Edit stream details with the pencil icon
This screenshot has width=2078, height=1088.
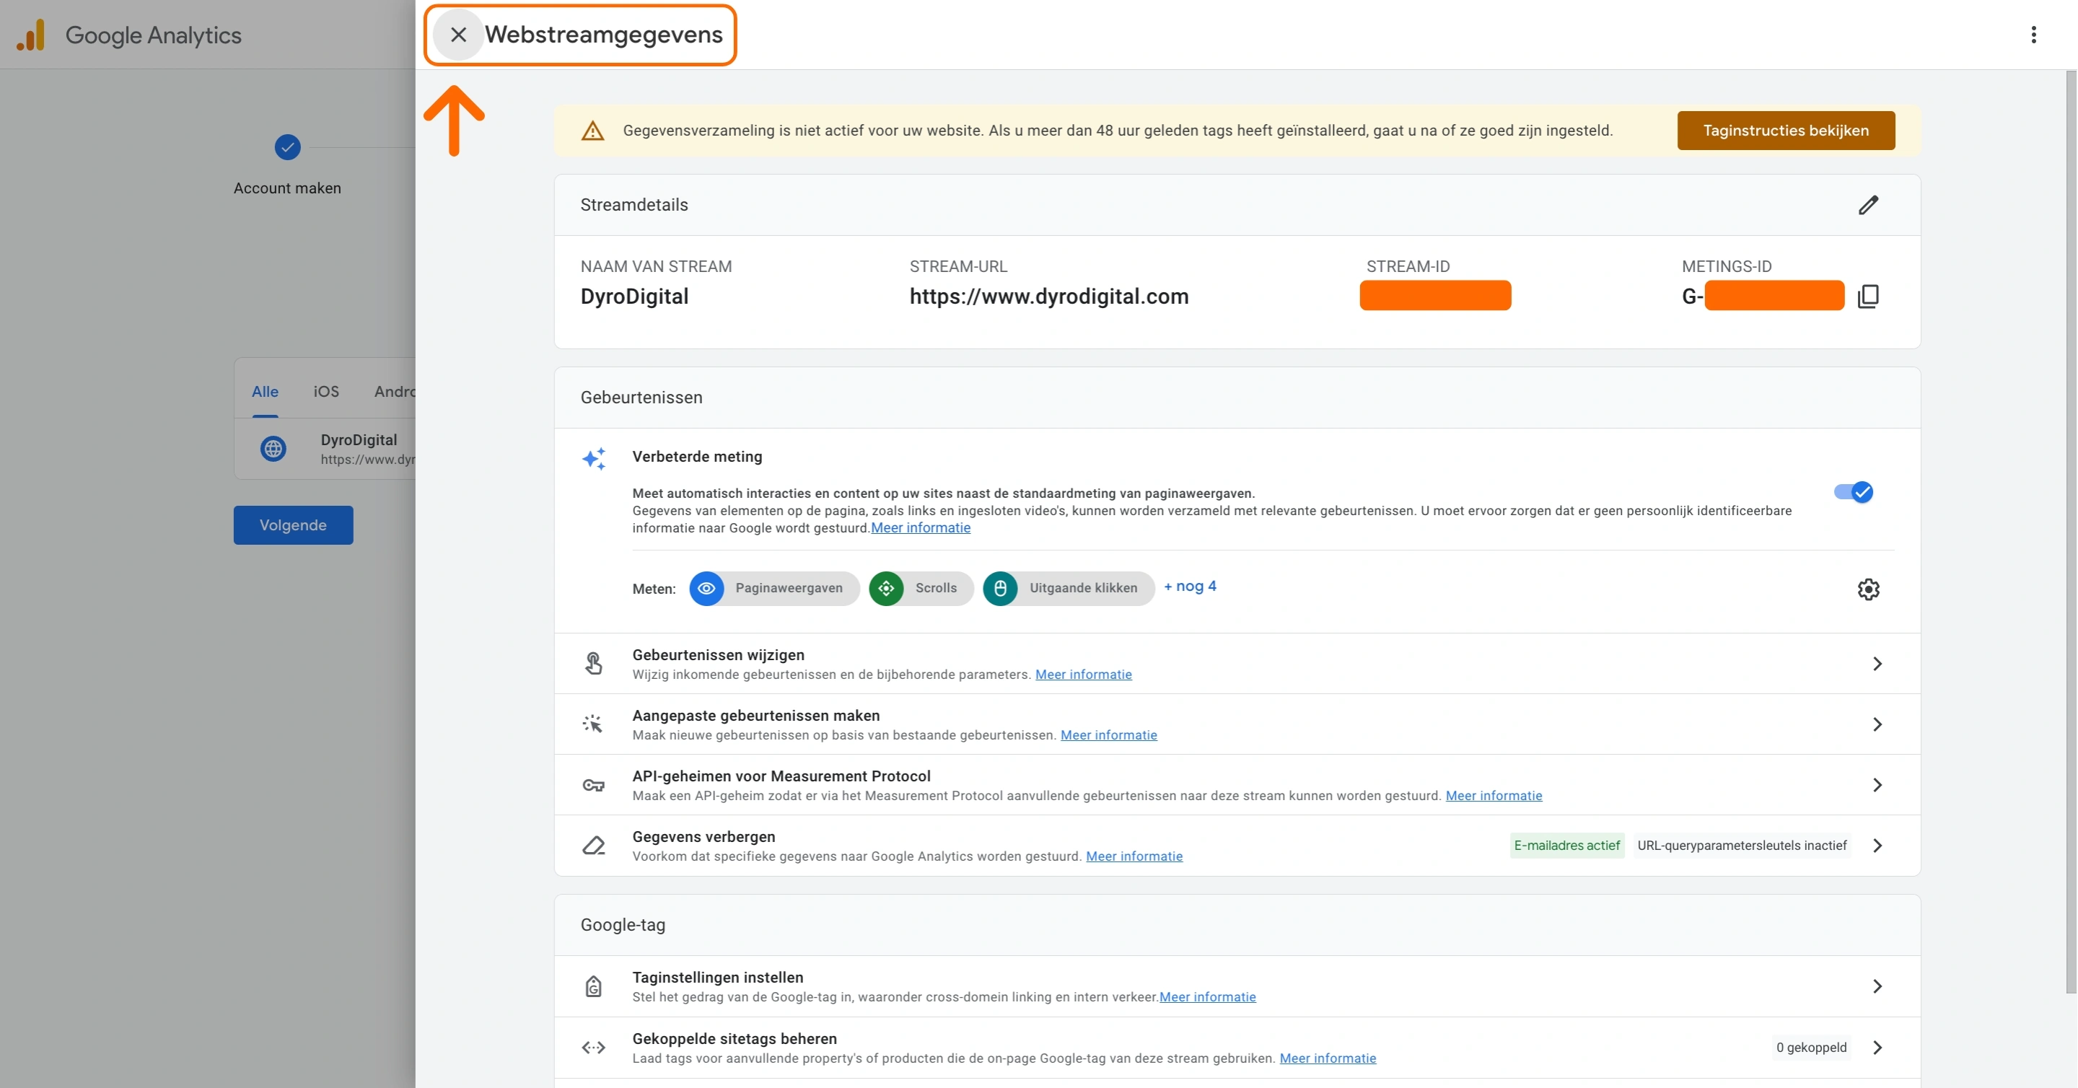(1868, 205)
